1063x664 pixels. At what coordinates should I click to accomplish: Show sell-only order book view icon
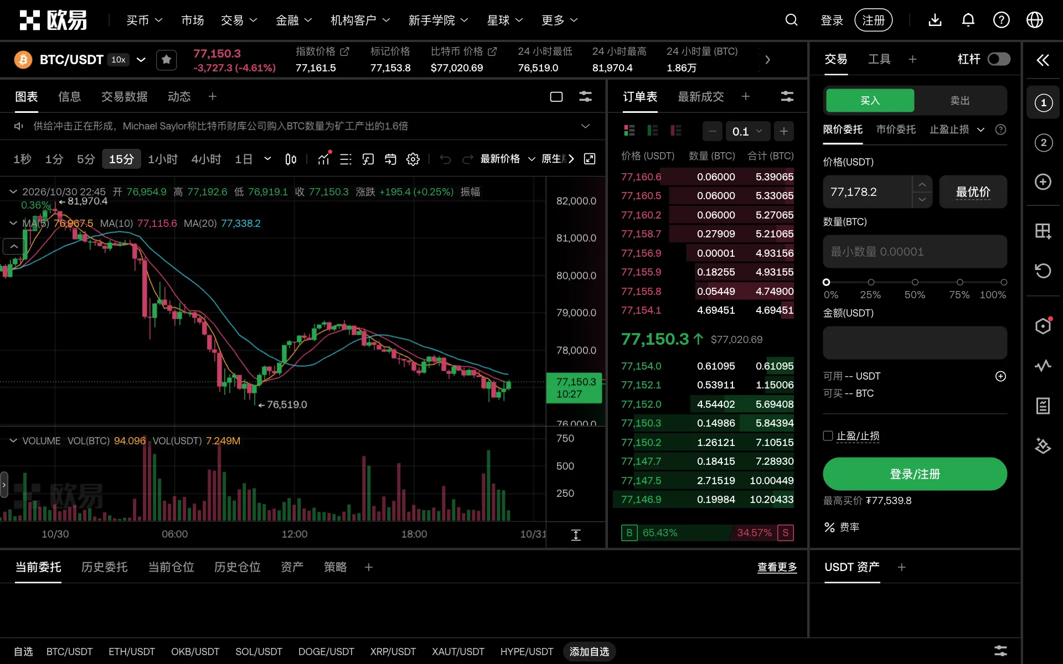[676, 131]
